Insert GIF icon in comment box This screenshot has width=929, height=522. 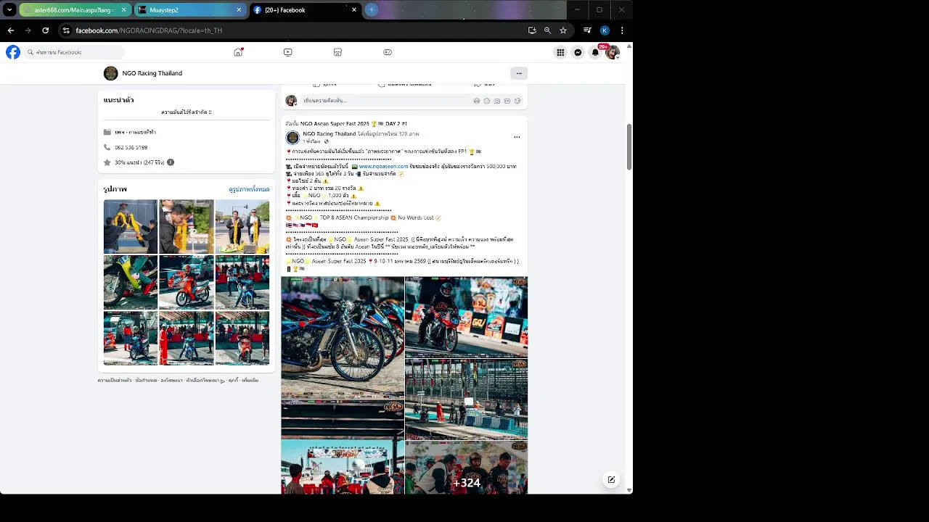click(x=507, y=101)
